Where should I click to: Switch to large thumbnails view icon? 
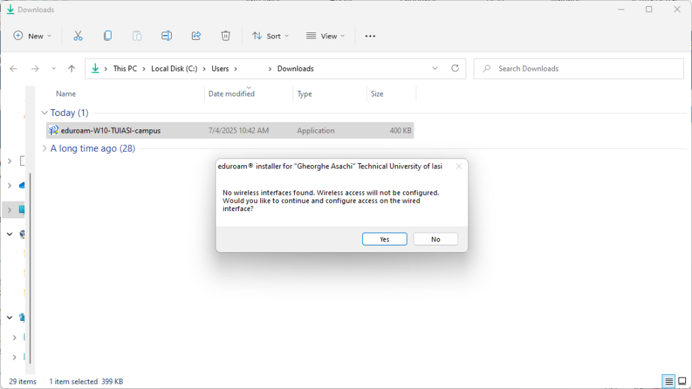(x=683, y=381)
